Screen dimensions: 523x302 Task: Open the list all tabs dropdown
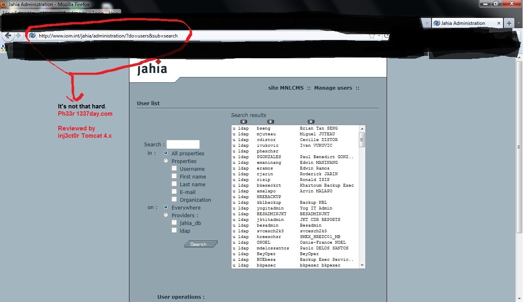[518, 23]
